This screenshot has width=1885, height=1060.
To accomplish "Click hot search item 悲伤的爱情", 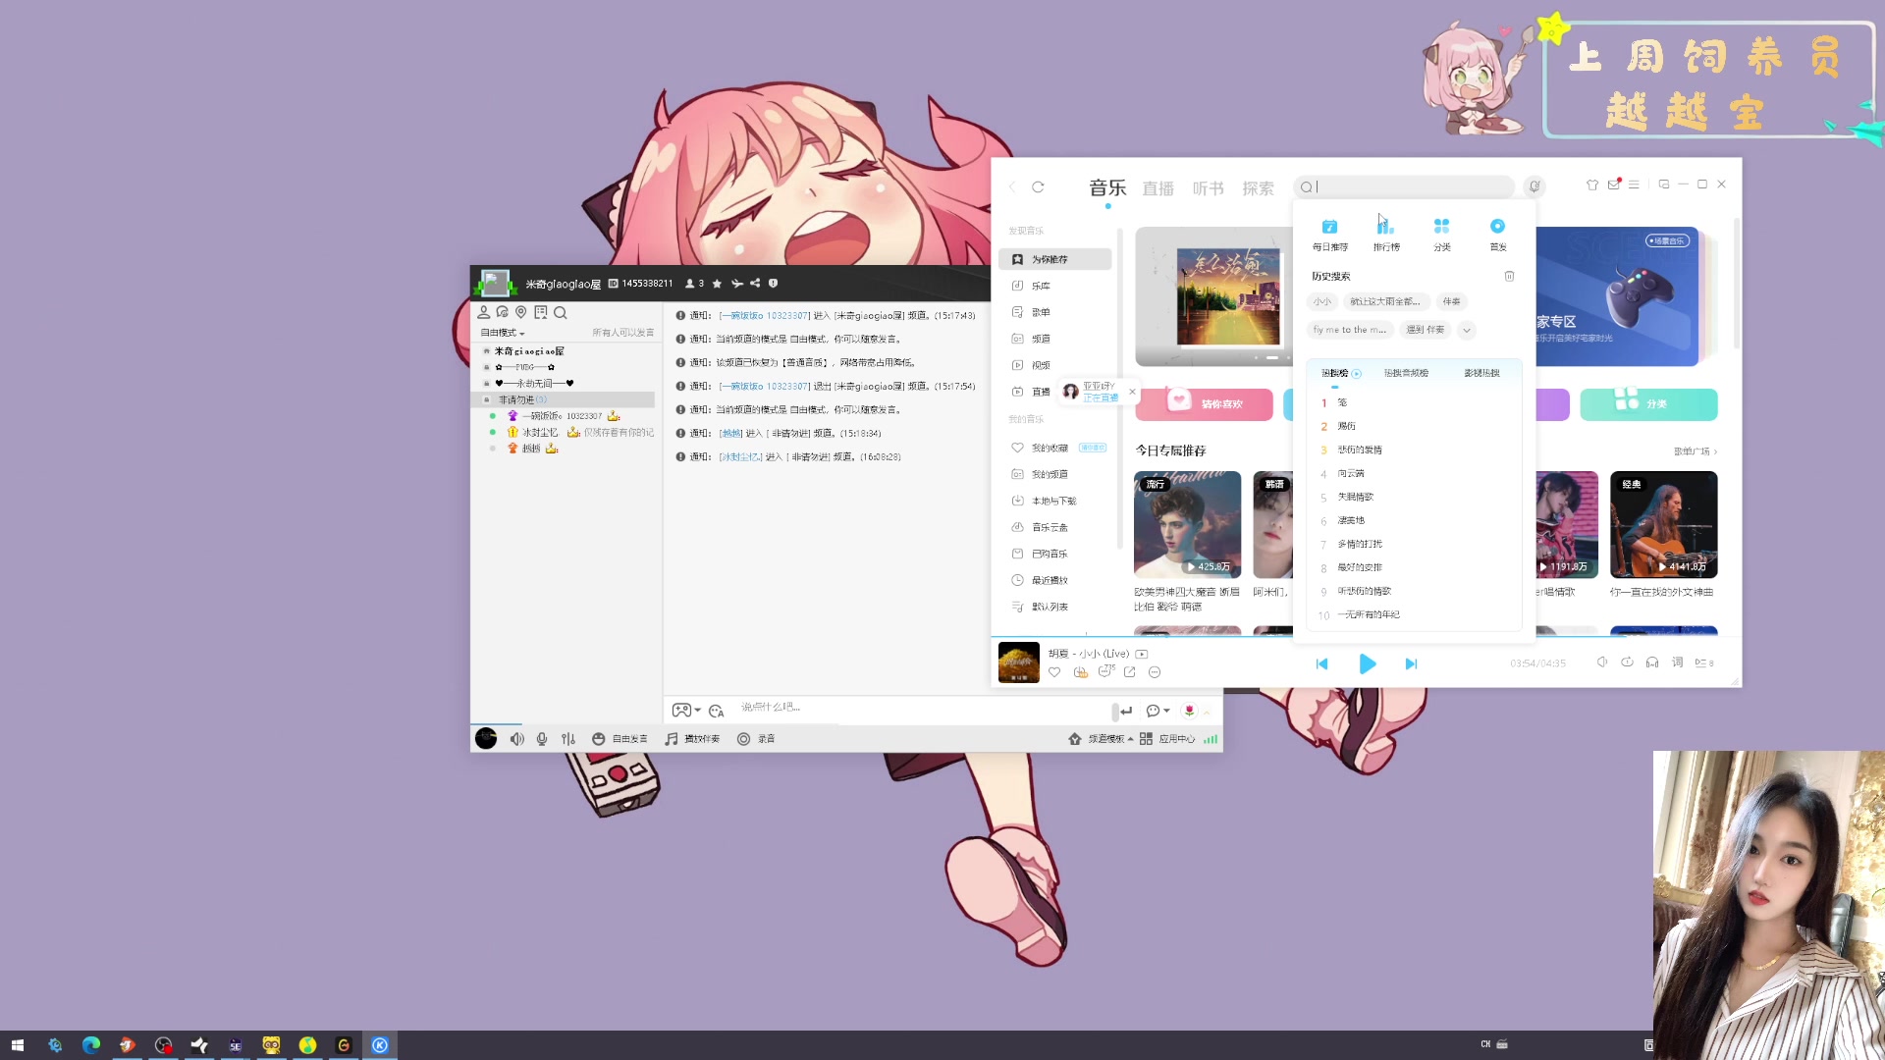I will pyautogui.click(x=1359, y=450).
